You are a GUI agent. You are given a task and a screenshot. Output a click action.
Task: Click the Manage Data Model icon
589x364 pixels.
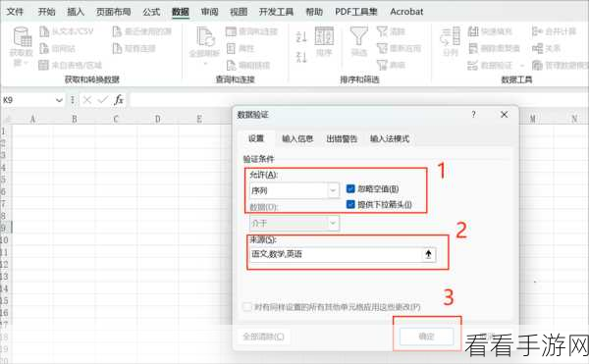pyautogui.click(x=538, y=66)
